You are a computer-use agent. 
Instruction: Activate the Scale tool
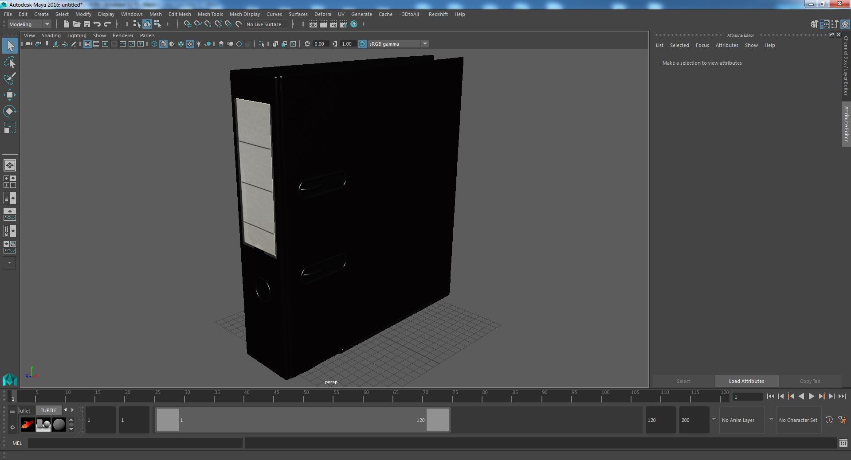tap(10, 128)
